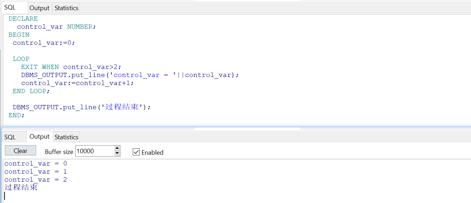
Task: Select the lower Output tab
Action: (x=40, y=136)
